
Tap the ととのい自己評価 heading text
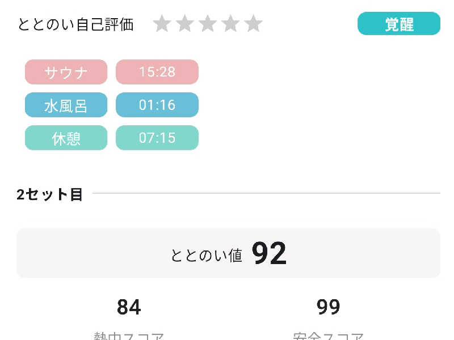[75, 24]
